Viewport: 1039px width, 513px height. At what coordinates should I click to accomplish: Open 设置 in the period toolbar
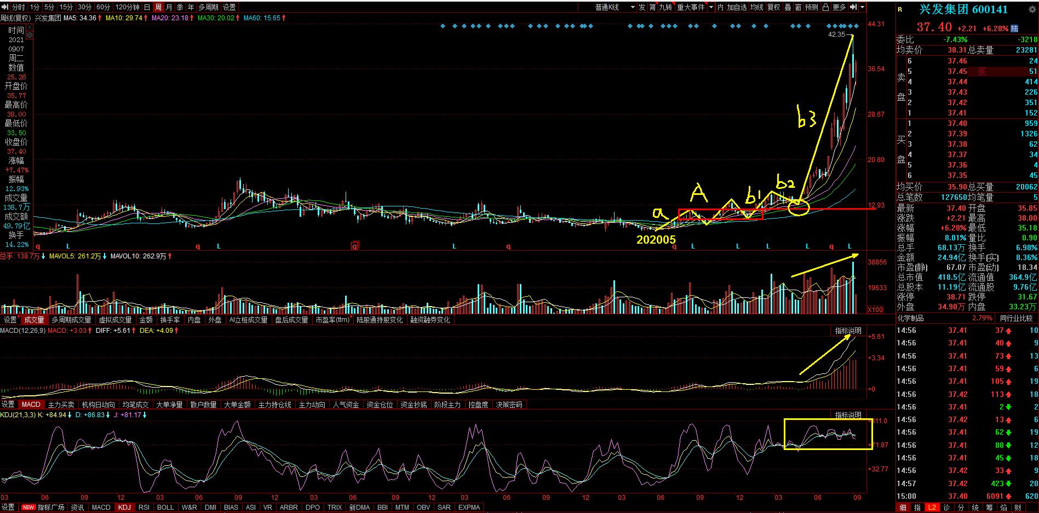click(x=229, y=7)
